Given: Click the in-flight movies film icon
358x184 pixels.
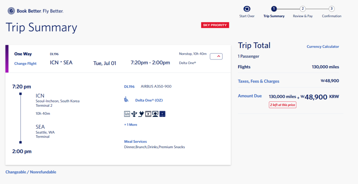Looking at the screenshot, I should tap(148, 114).
